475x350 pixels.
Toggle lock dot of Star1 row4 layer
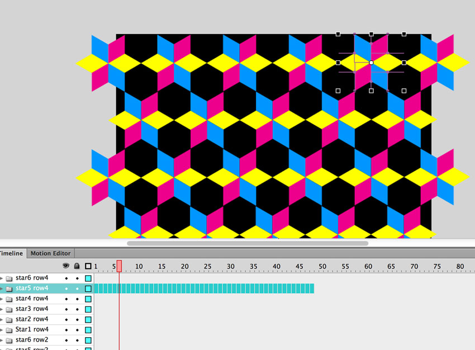pos(77,330)
